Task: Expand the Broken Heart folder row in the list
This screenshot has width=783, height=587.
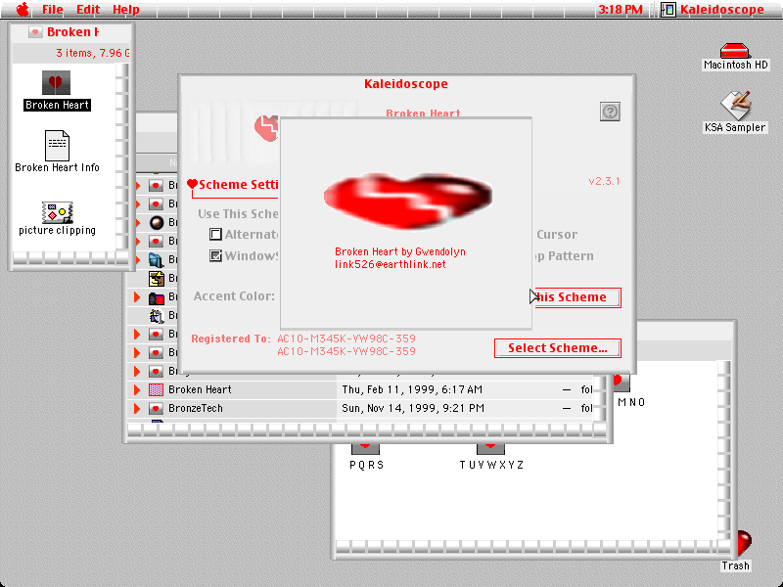Action: pyautogui.click(x=137, y=389)
